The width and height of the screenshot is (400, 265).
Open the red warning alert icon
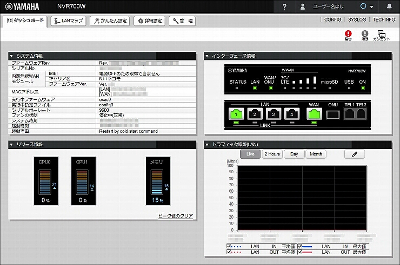348,35
